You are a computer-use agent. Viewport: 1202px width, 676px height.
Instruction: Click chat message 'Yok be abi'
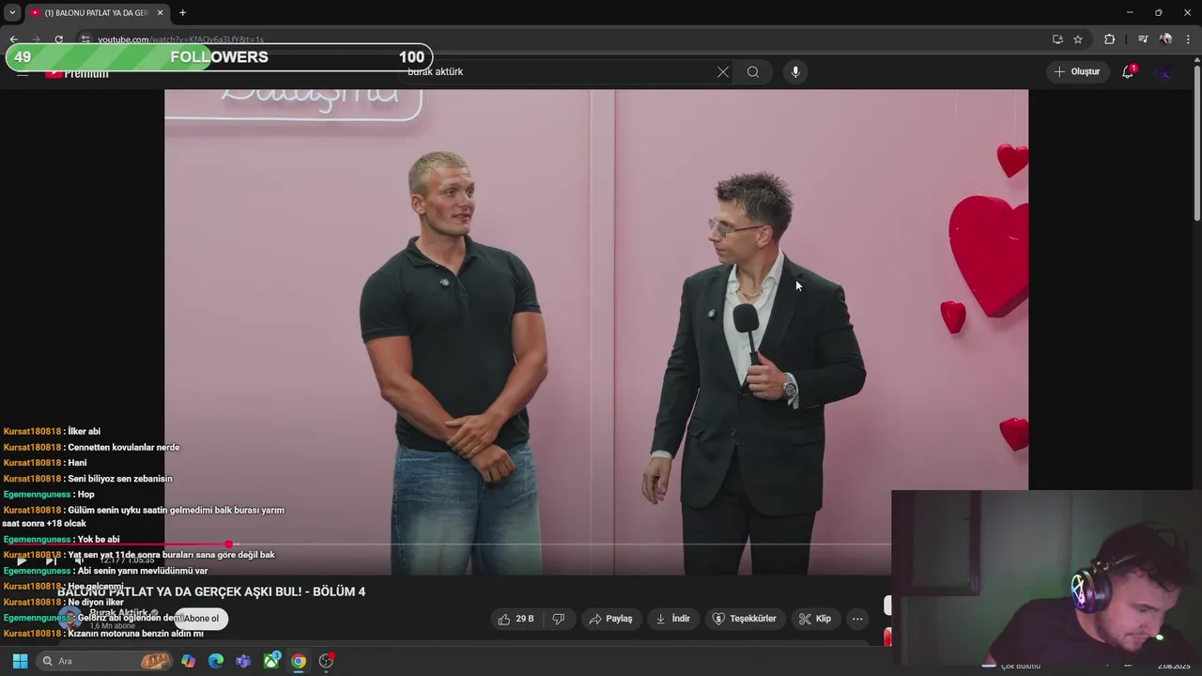coord(99,540)
